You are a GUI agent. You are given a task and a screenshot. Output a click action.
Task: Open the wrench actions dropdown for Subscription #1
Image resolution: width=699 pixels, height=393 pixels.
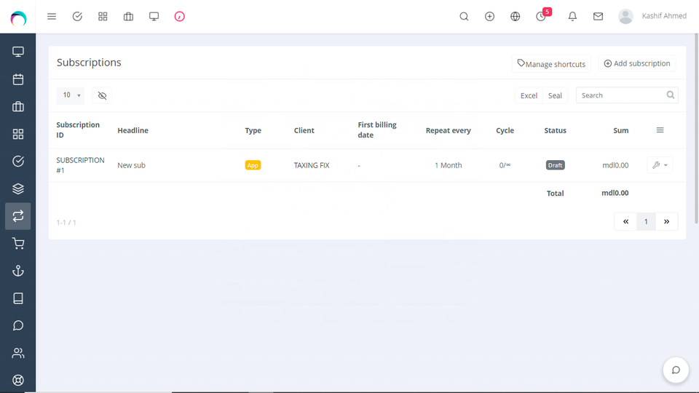660,165
